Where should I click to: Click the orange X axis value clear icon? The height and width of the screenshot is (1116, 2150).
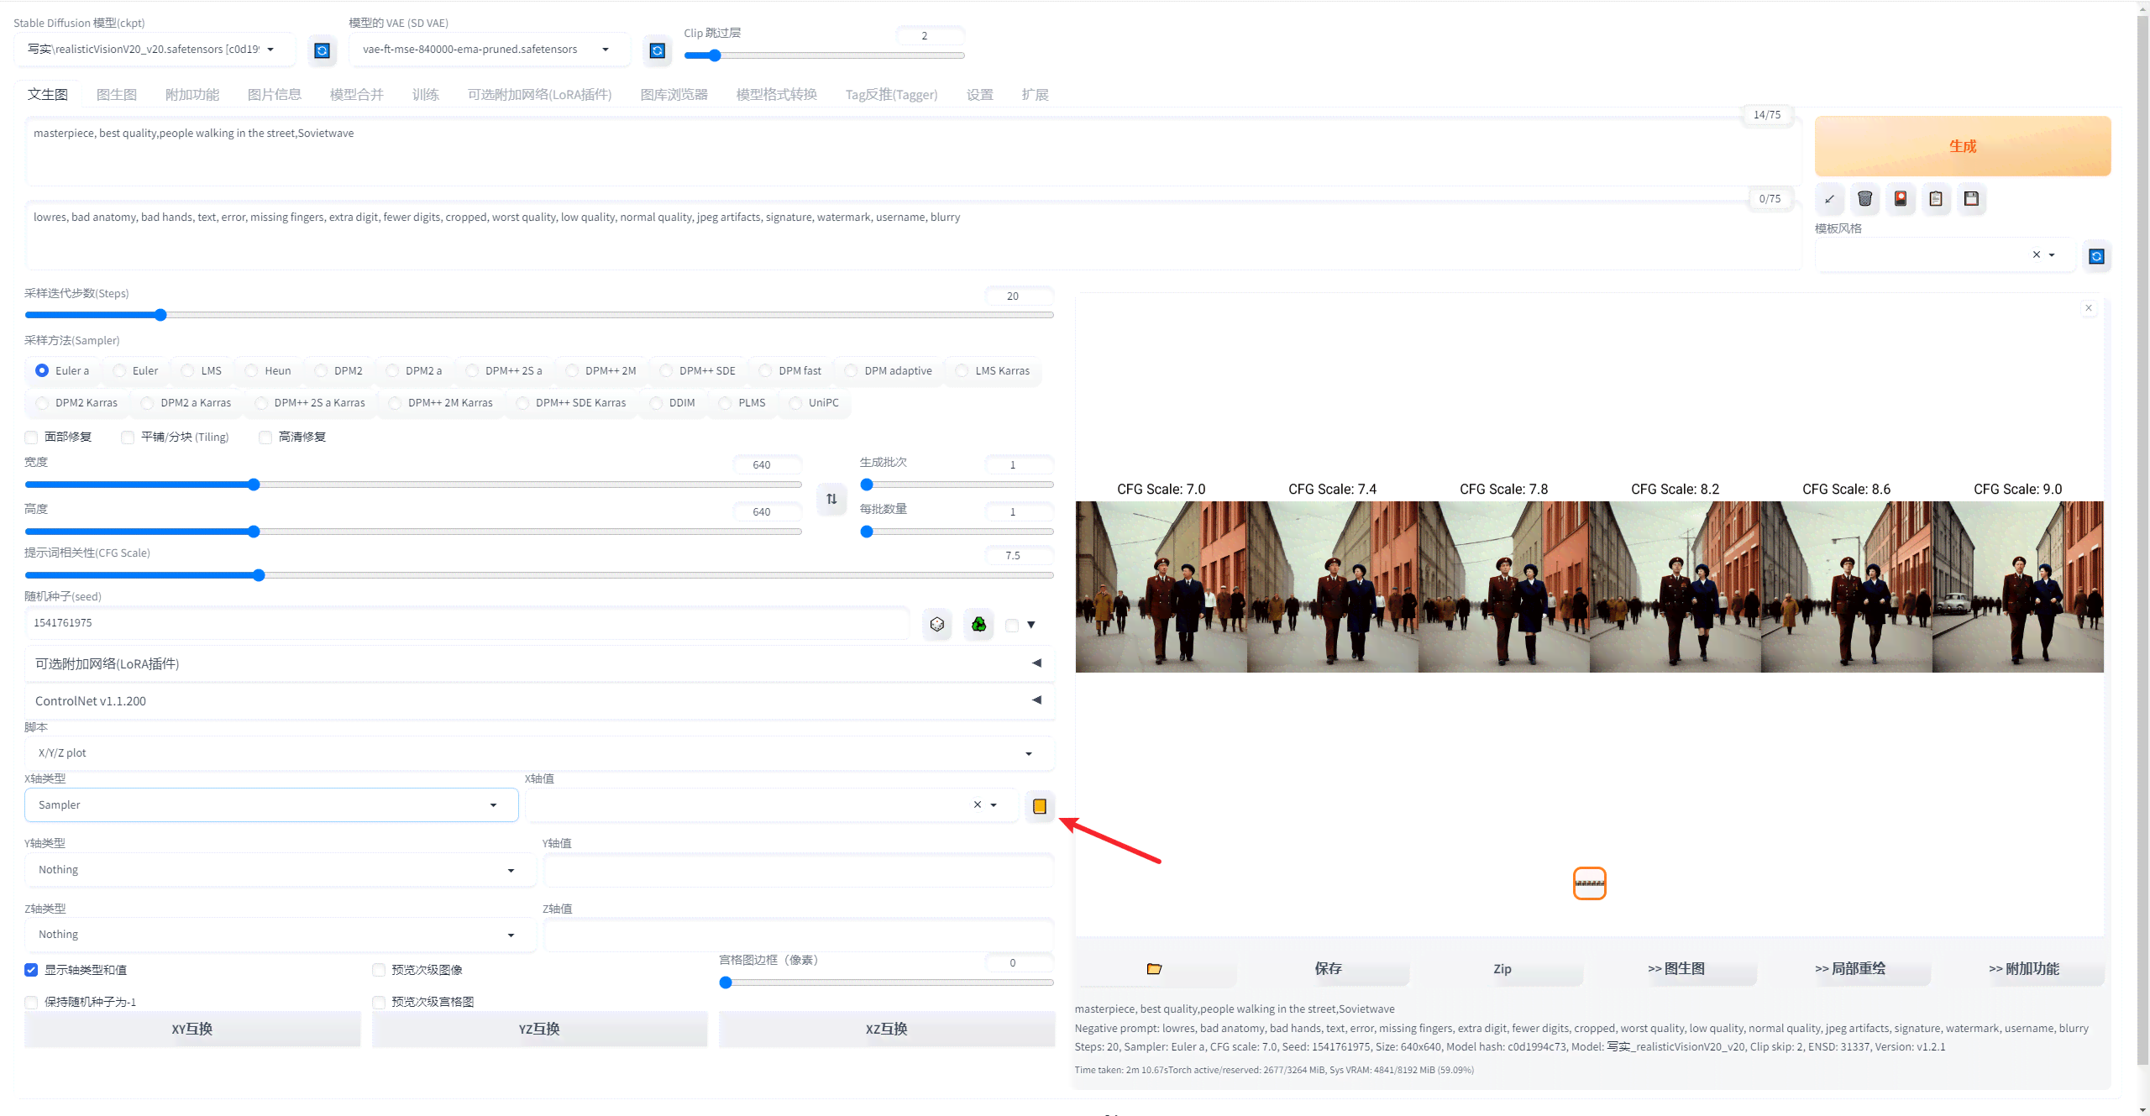(x=975, y=804)
